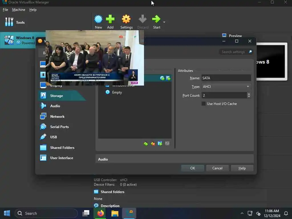Click the Description heading in details
This screenshot has height=219, width=292.
pos(110,206)
